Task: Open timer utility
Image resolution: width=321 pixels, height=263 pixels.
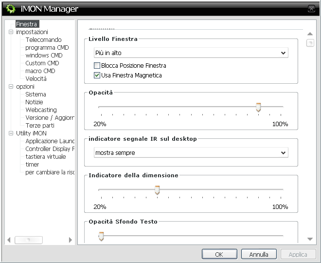Action: (32, 165)
